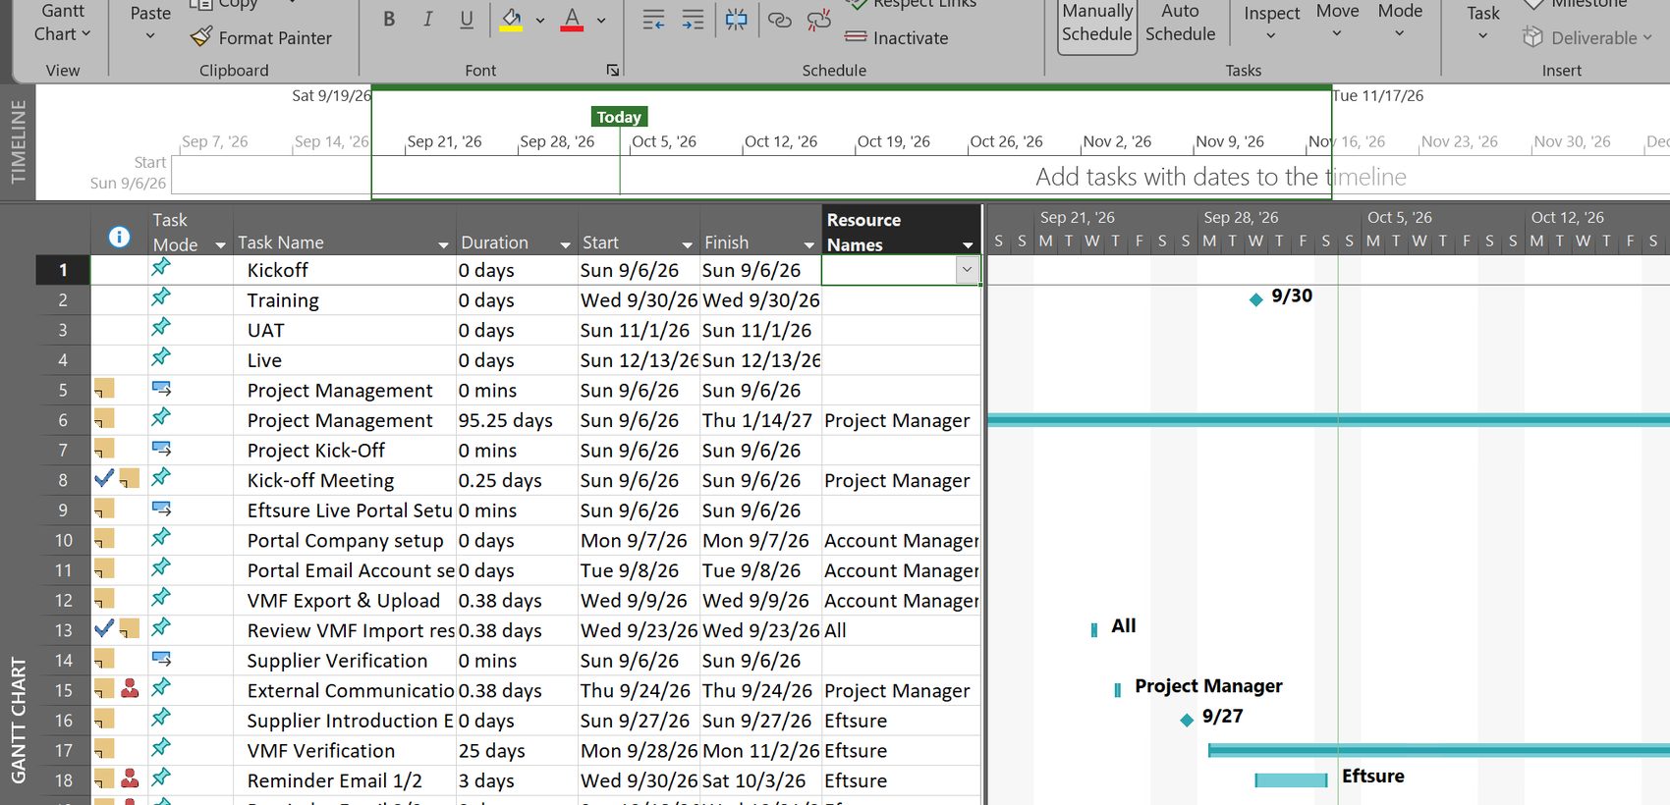Toggle bold formatting
The image size is (1670, 805).
(389, 19)
